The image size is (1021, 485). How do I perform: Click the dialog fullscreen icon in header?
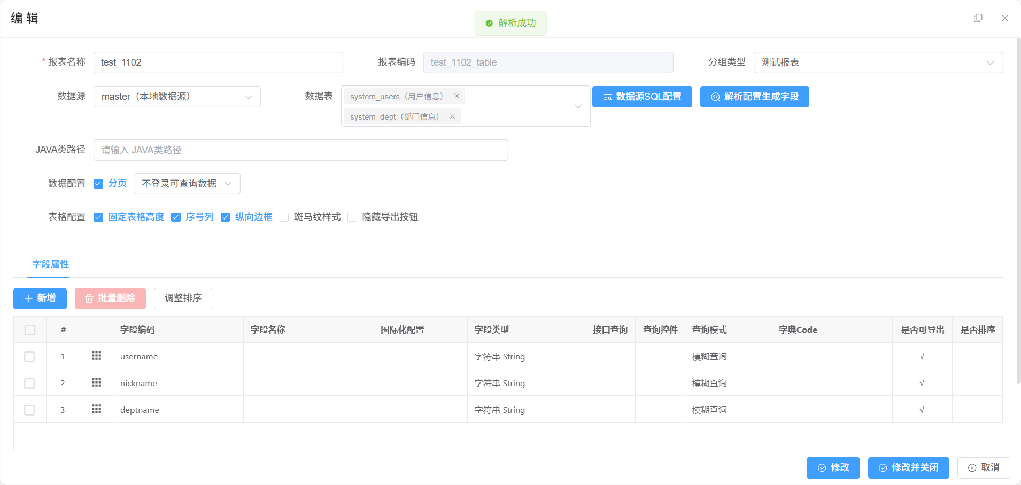tap(978, 18)
